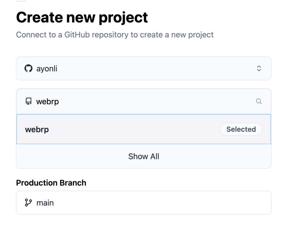This screenshot has height=228, width=285.
Task: Click inside the webrp search input
Action: pyautogui.click(x=102, y=101)
